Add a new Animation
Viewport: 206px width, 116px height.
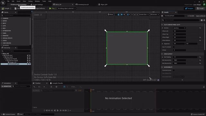[6, 86]
